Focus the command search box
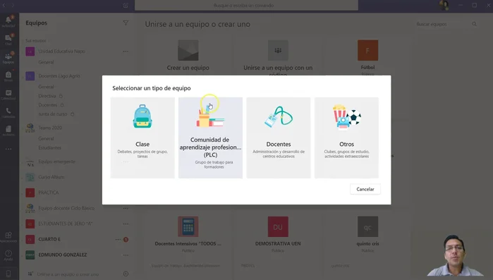Screen dimensions: 493x280 [246, 6]
